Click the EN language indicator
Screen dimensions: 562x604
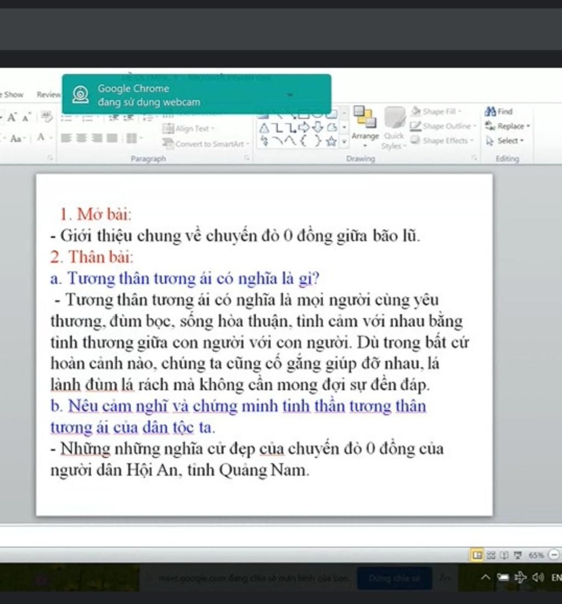click(556, 578)
